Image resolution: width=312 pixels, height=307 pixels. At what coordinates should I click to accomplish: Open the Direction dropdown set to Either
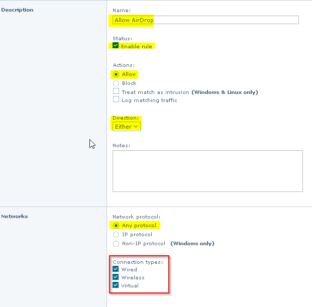pos(127,127)
